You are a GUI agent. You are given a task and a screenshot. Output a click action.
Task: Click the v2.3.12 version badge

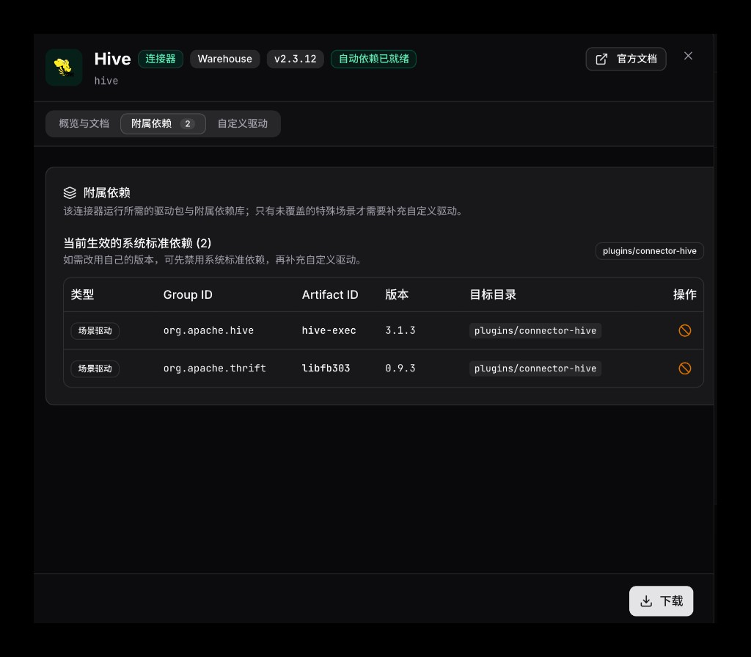pos(295,59)
